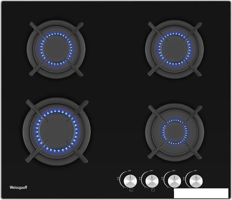Click the top-left gas burner
The height and width of the screenshot is (200, 232).
(56, 48)
